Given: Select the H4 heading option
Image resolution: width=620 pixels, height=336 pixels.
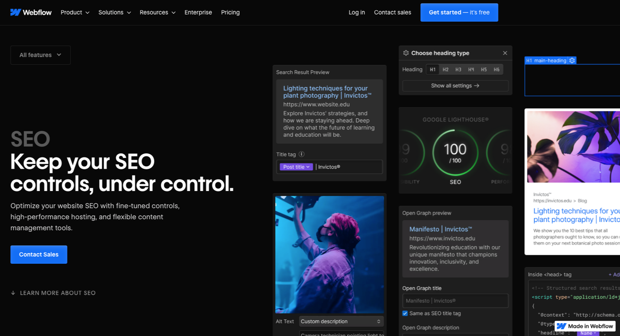Looking at the screenshot, I should (471, 70).
